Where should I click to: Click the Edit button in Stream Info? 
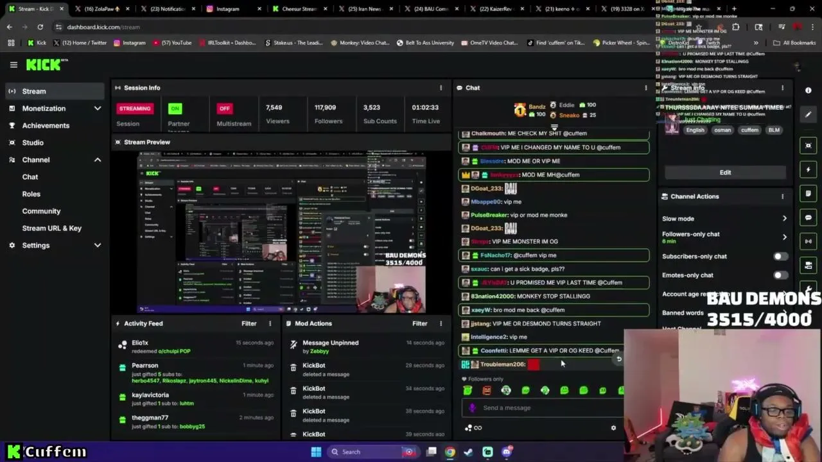[x=725, y=173]
